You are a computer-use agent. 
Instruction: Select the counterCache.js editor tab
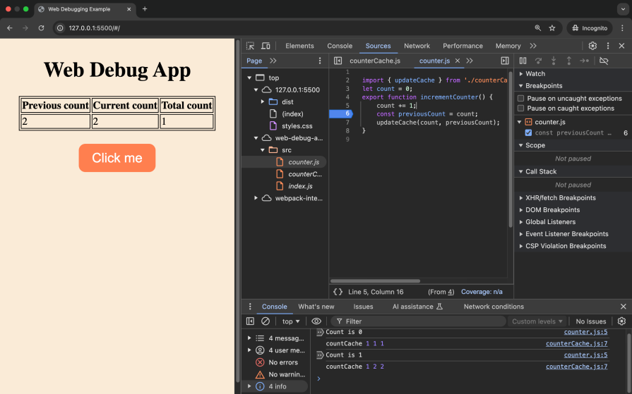(375, 61)
